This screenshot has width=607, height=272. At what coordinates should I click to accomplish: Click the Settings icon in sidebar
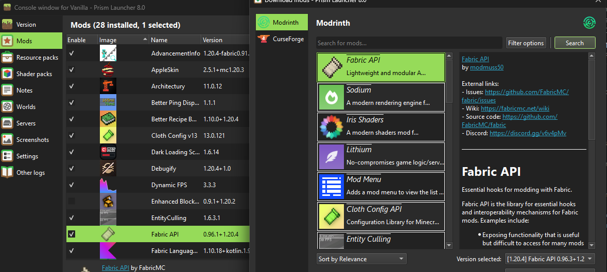pos(7,156)
